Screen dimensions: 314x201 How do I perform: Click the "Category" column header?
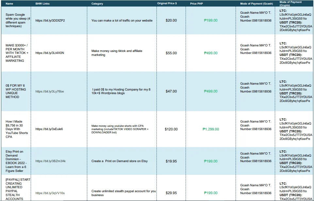pos(97,4)
